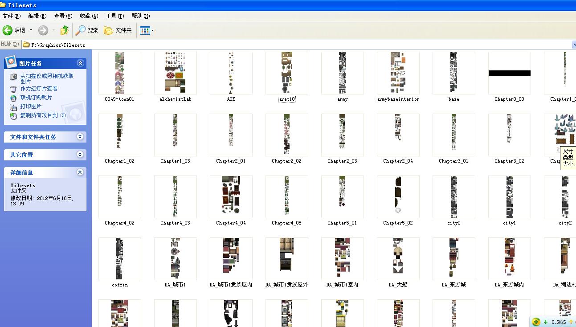Select the alchemistlab thumbnail

[x=176, y=73]
